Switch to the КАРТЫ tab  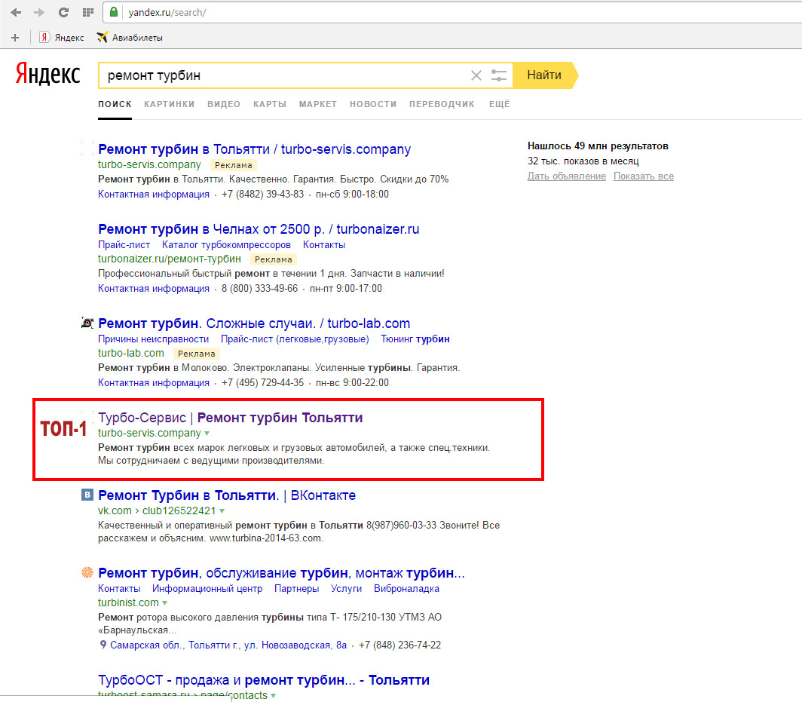click(x=270, y=104)
